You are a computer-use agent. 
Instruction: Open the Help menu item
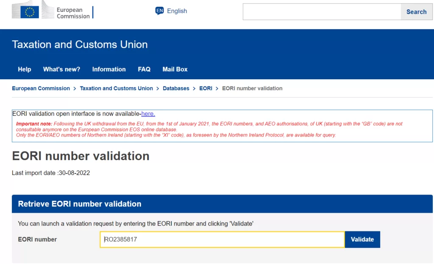click(x=25, y=69)
